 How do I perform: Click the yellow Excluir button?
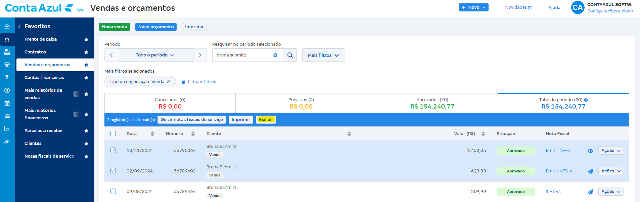[266, 120]
